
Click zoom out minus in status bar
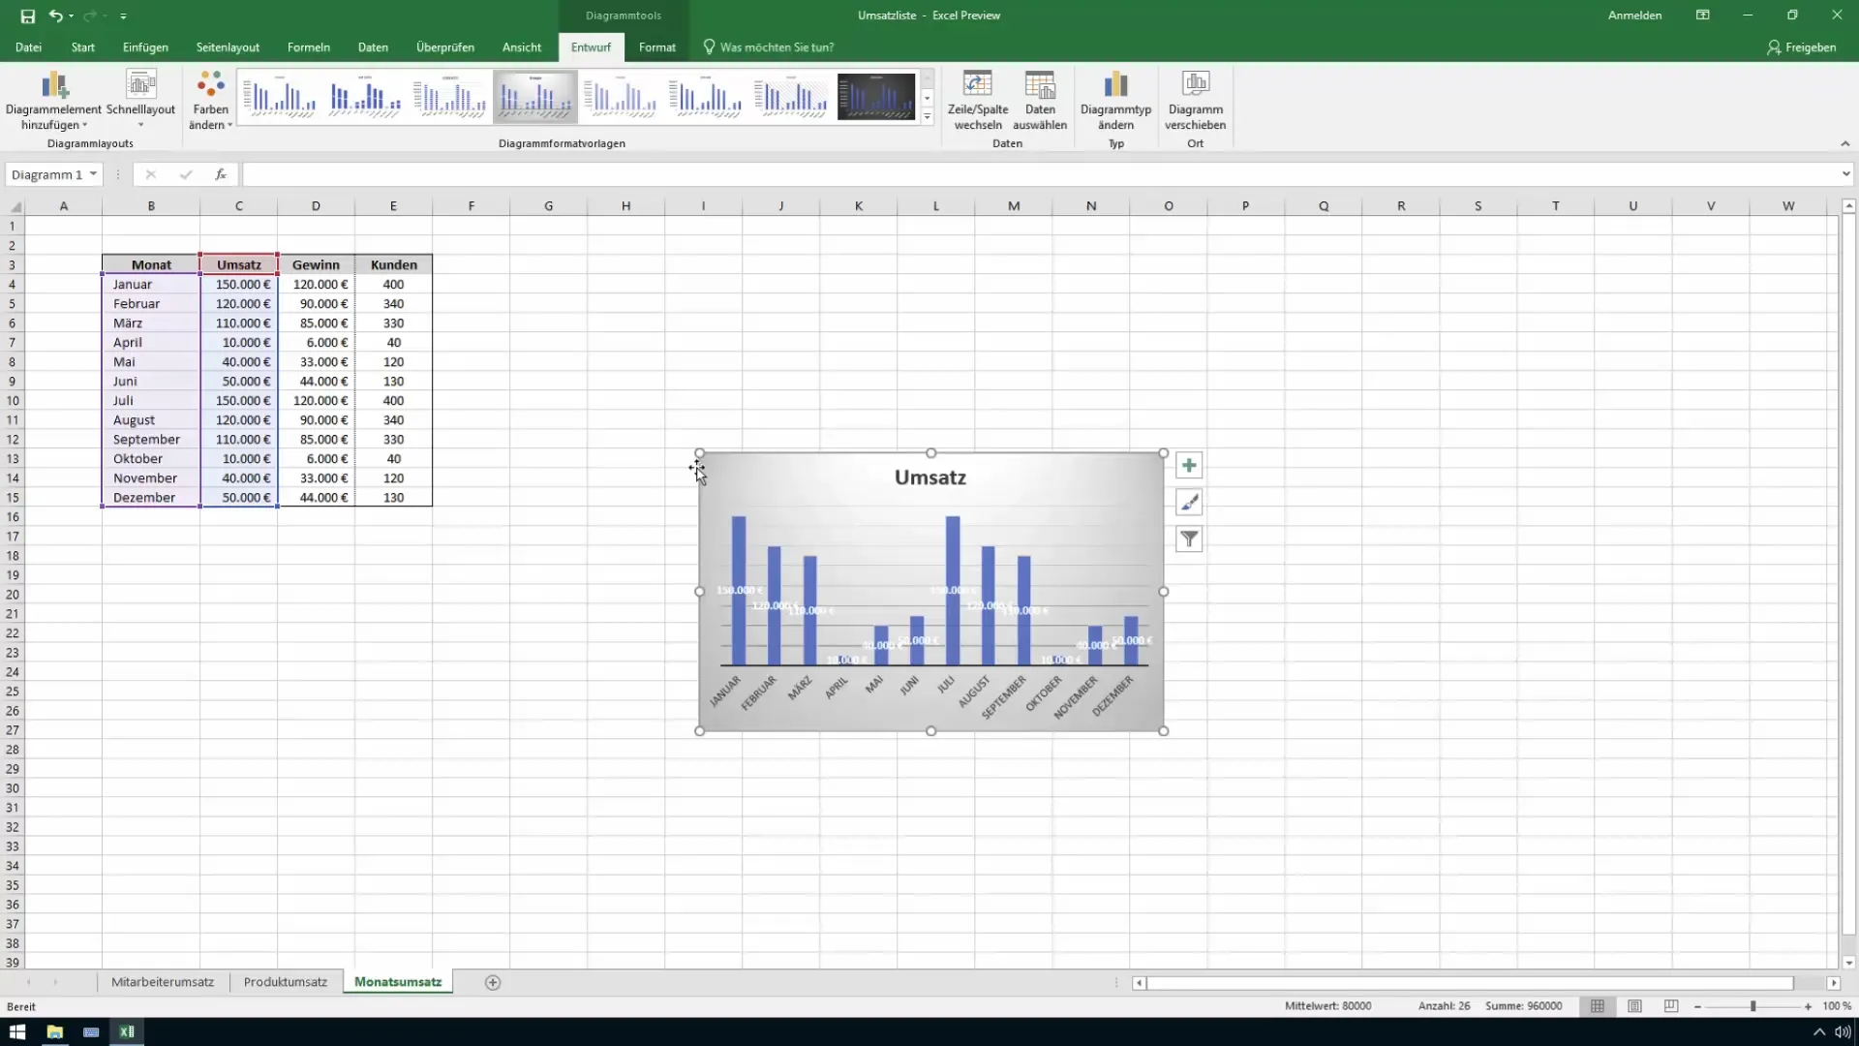point(1697,1006)
